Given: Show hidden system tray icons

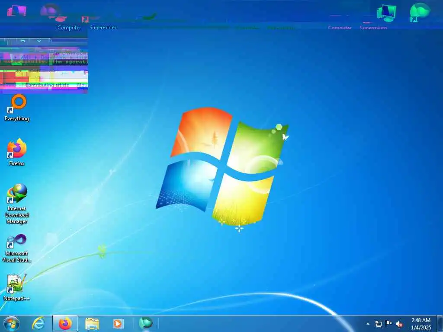Looking at the screenshot, I should click(x=368, y=324).
